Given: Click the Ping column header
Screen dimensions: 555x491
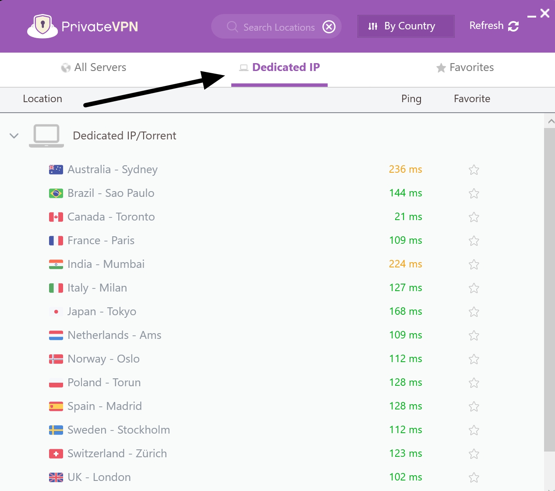Looking at the screenshot, I should point(411,99).
